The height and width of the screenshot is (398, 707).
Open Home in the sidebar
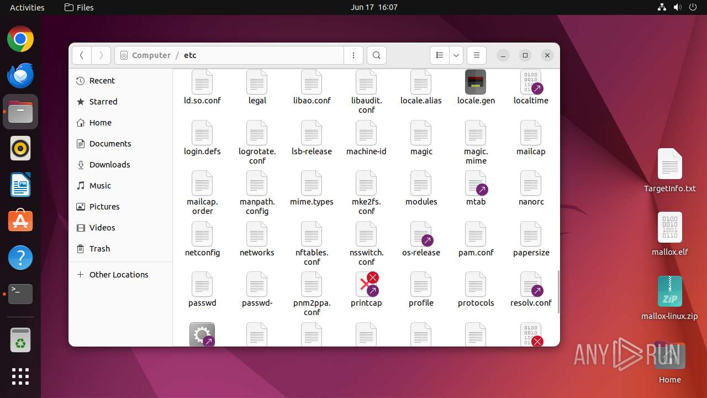120,123
